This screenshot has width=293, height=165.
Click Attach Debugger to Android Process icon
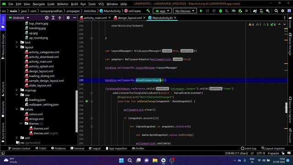click(240, 11)
